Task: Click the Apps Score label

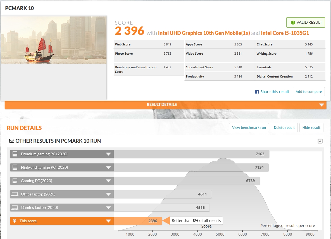Action: click(x=194, y=44)
